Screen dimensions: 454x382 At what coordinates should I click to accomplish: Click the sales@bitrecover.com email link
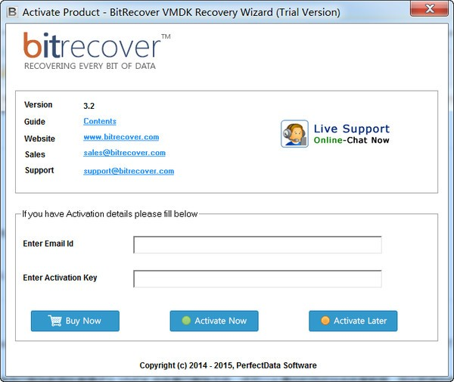click(125, 153)
